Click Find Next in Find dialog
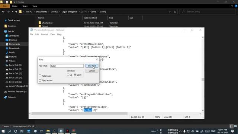Image resolution: width=238 pixels, height=134 pixels. coord(92,66)
